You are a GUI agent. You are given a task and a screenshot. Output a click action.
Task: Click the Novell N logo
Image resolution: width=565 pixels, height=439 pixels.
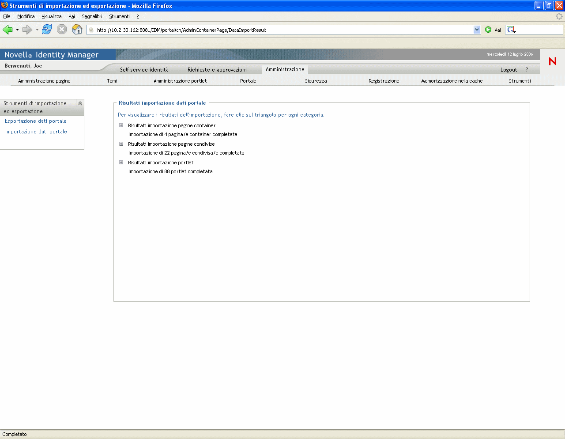552,61
